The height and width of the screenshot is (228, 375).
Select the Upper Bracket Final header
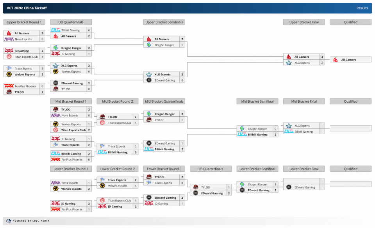(304, 22)
